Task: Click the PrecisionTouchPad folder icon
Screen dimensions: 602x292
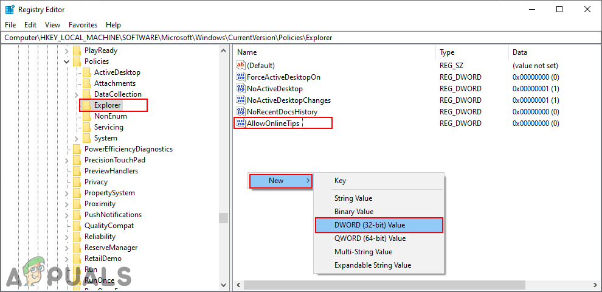Action: click(77, 160)
